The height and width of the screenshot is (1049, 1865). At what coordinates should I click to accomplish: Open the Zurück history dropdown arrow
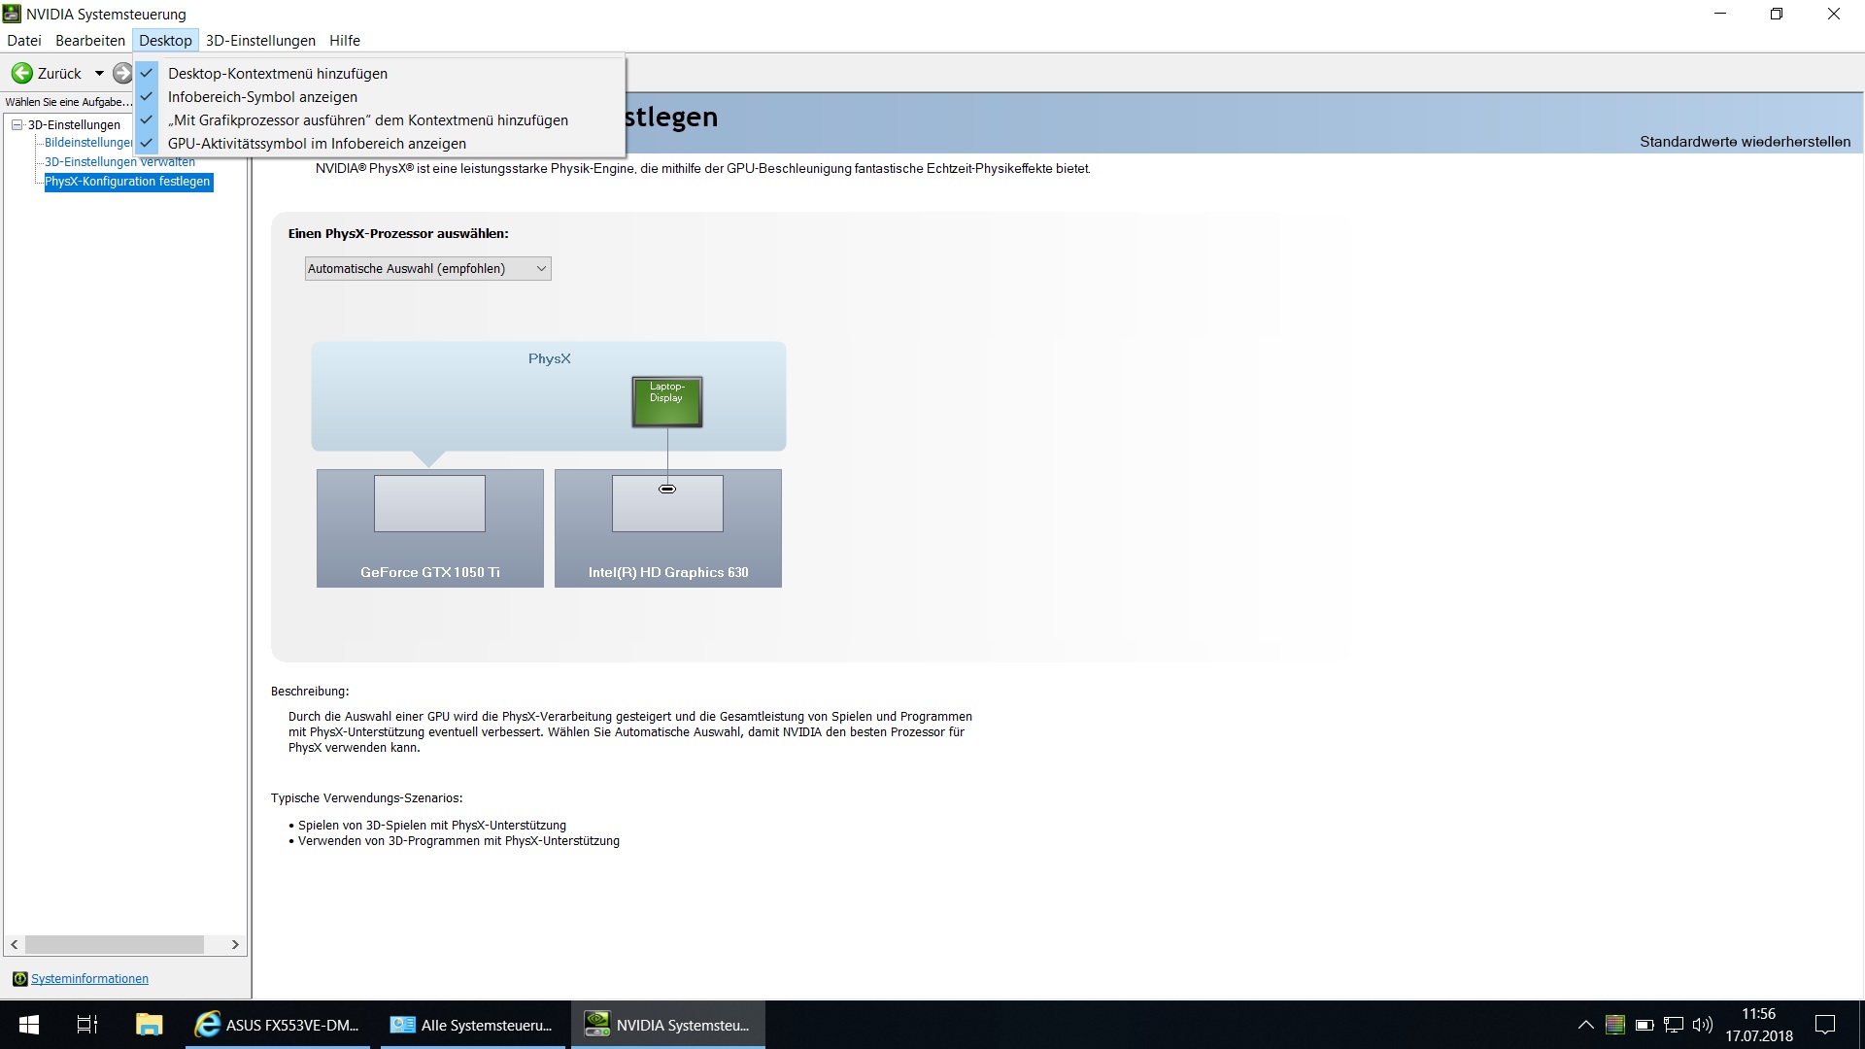[99, 74]
